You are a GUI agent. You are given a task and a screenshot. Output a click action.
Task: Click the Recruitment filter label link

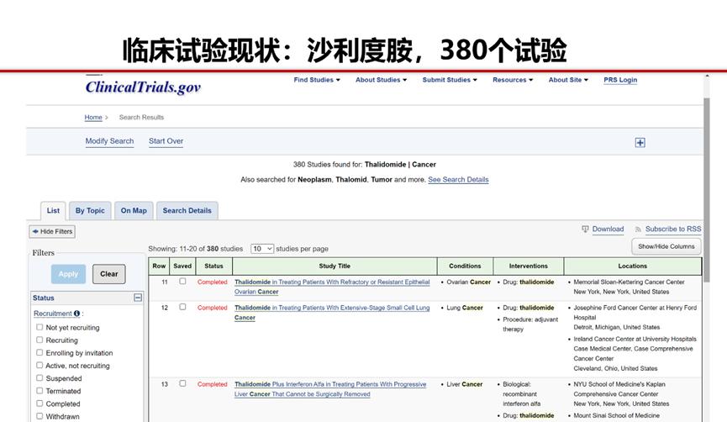coord(53,314)
